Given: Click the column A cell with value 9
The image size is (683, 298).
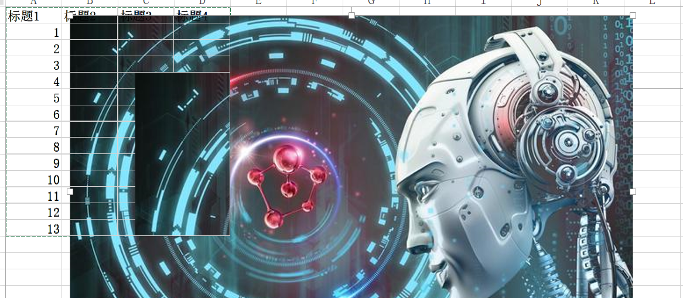Looking at the screenshot, I should click(33, 163).
